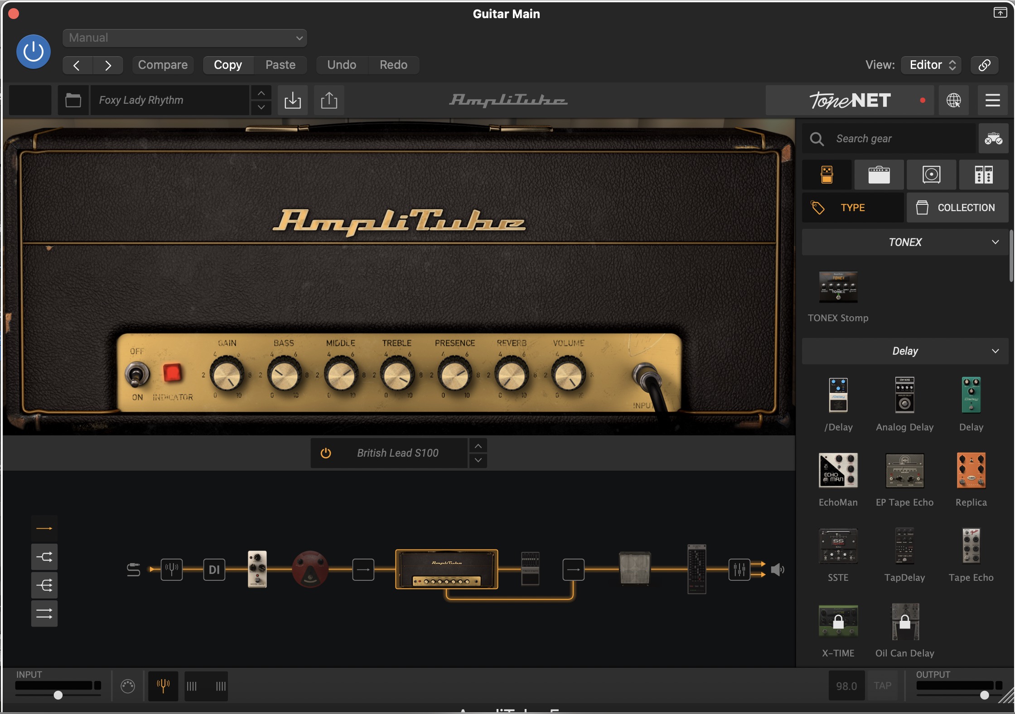This screenshot has height=714, width=1015.
Task: Step to previous preset with up arrow
Action: point(261,93)
